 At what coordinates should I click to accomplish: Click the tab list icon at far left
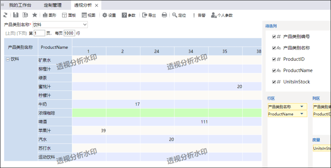[x=2, y=5]
